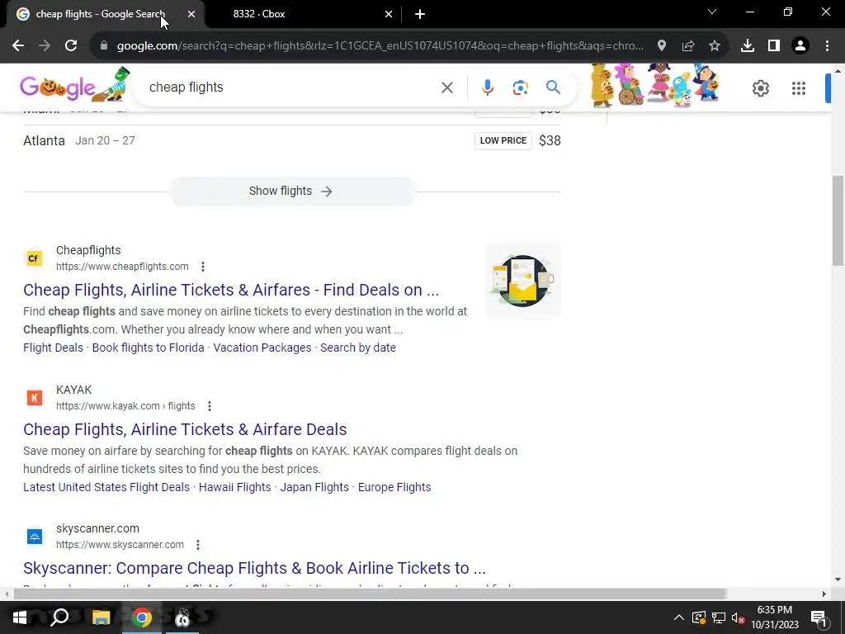Open the Europe Flights sitelink
This screenshot has width=845, height=634.
(x=394, y=487)
